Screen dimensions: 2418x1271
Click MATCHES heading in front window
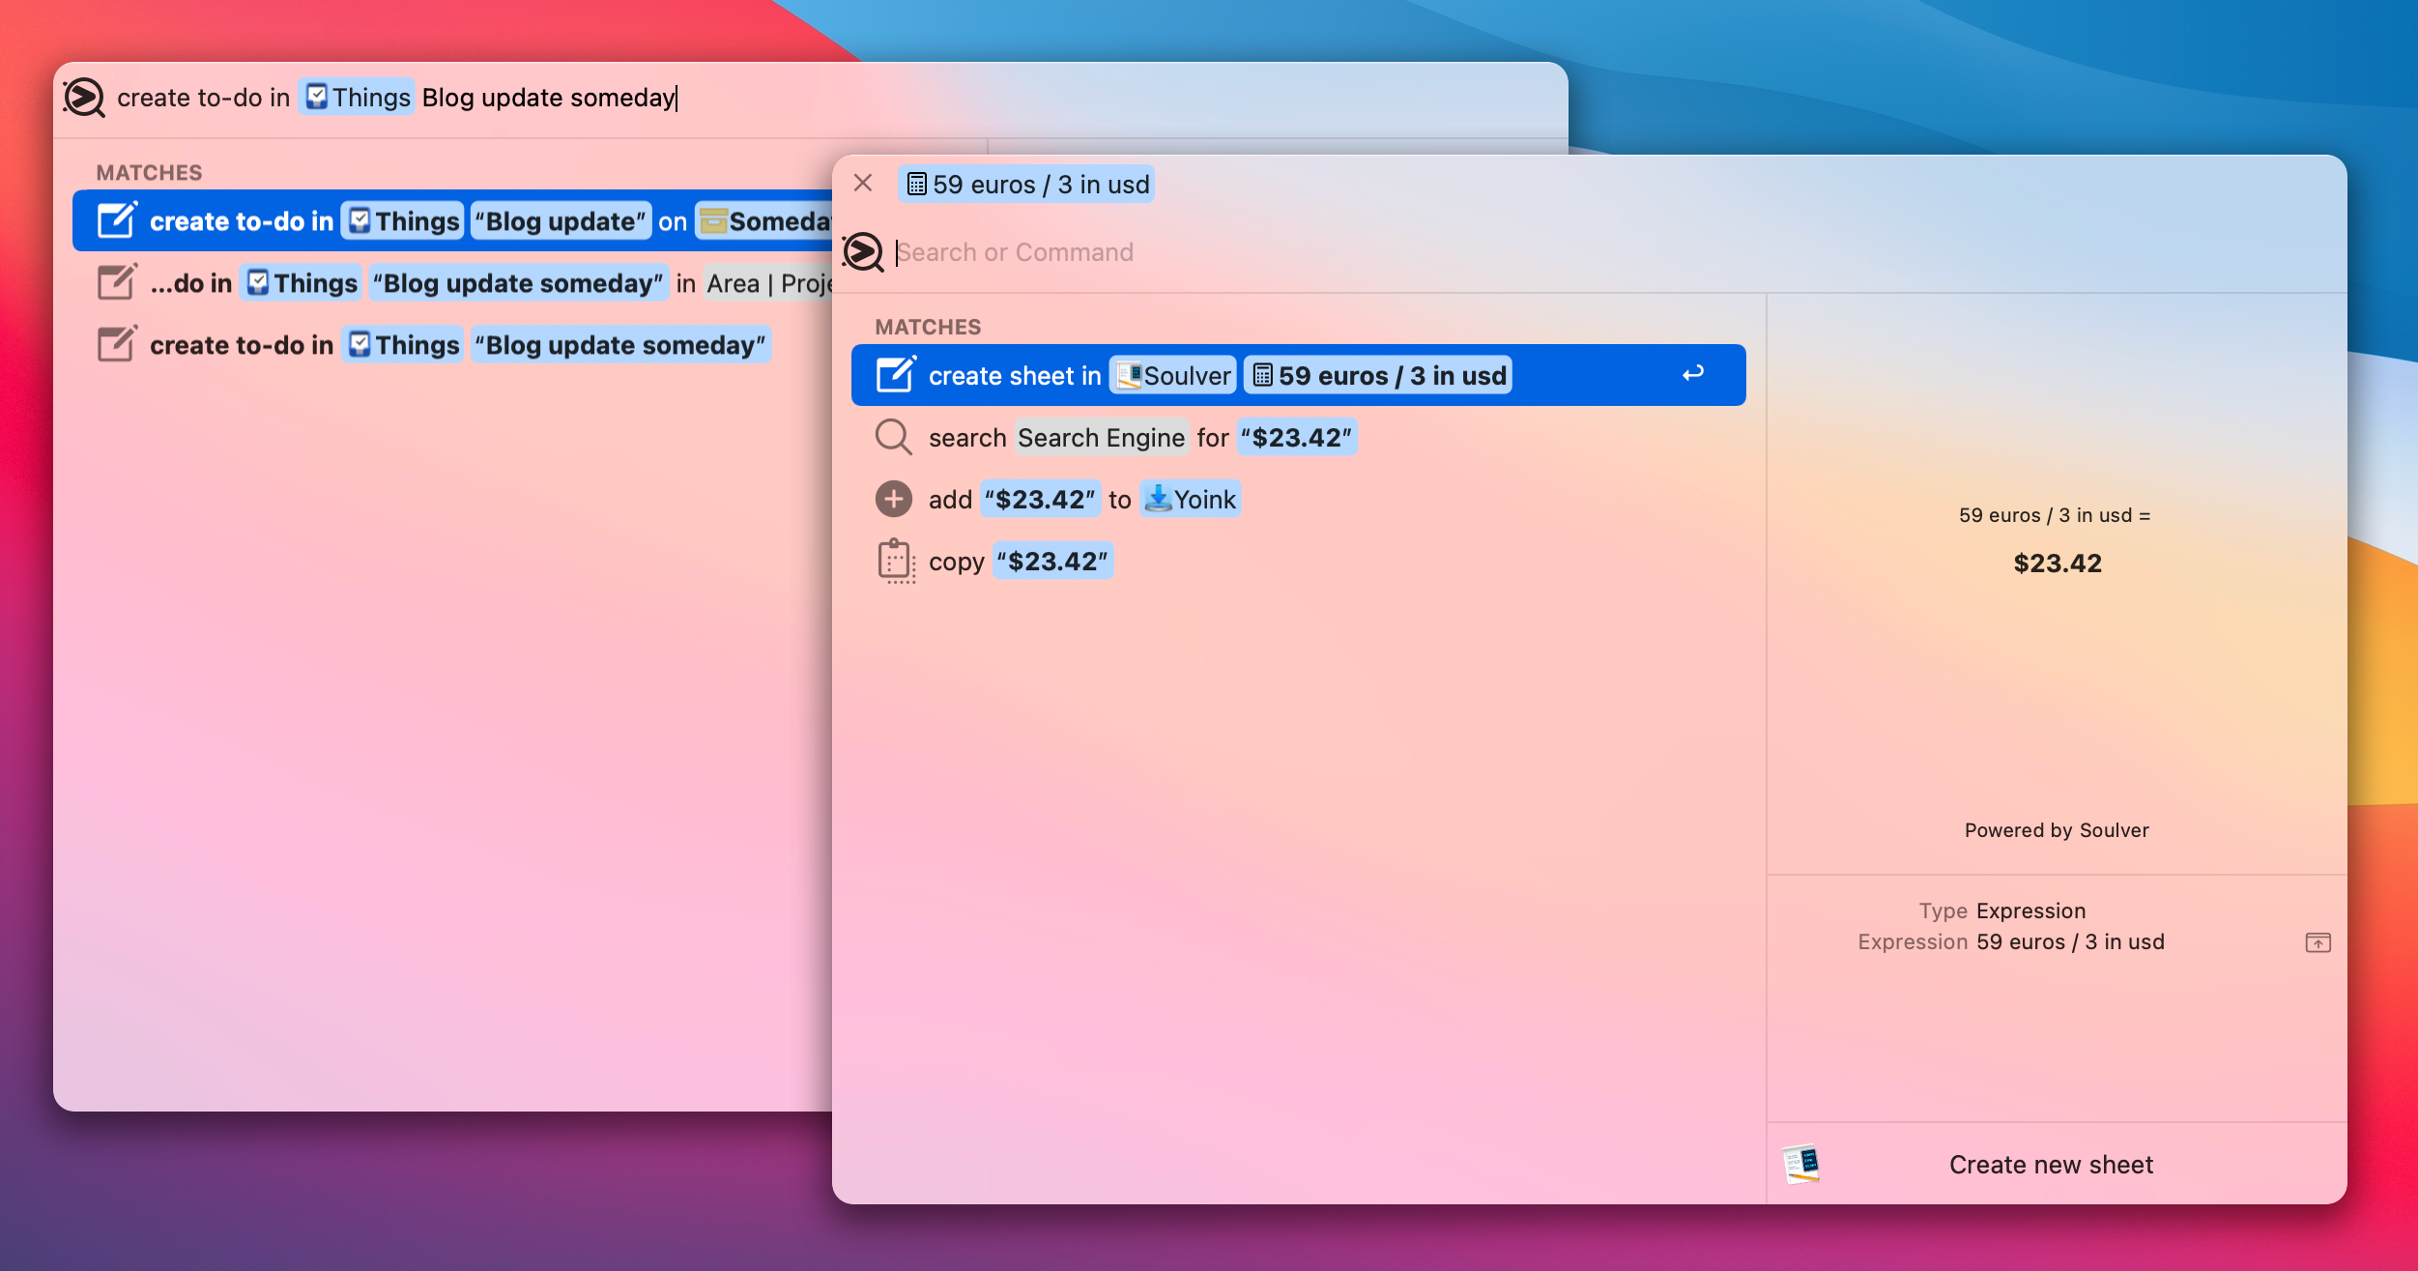tap(927, 327)
